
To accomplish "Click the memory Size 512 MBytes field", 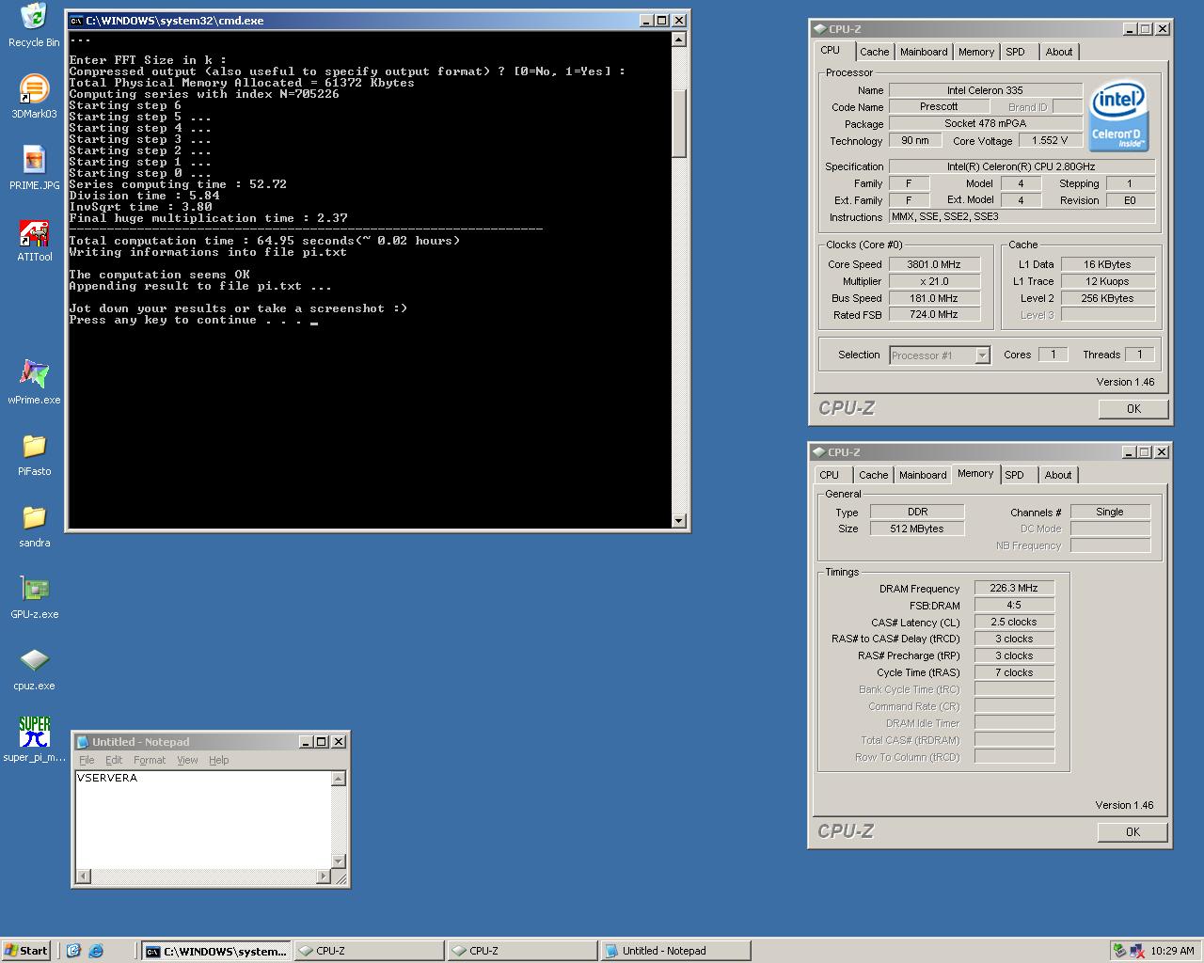I will (917, 529).
